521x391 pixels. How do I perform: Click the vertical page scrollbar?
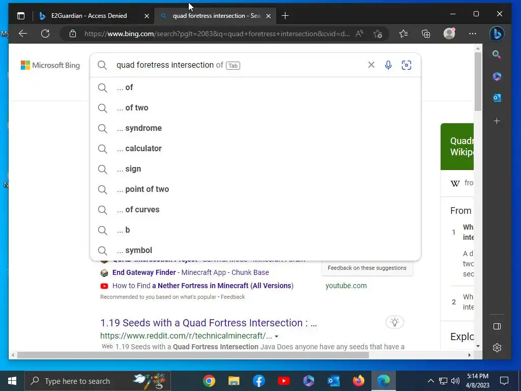click(x=478, y=81)
